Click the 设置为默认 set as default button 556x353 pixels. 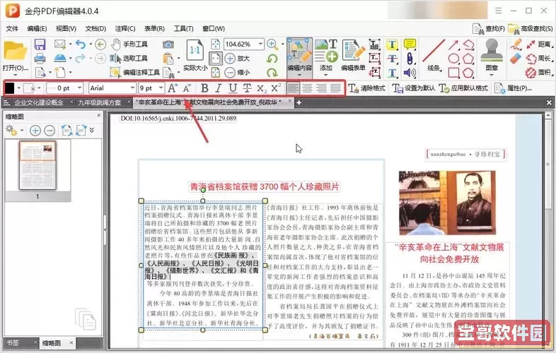413,88
